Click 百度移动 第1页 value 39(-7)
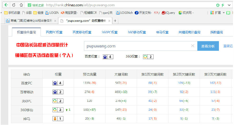234x125 pixels. 153,92
